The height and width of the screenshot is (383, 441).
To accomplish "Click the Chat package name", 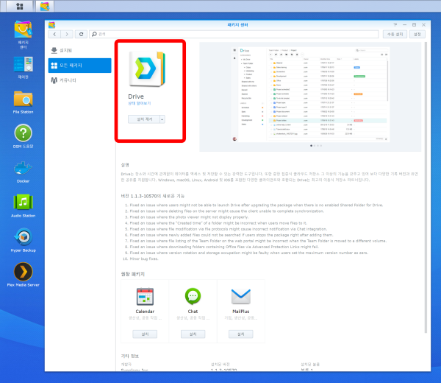I will tap(193, 312).
